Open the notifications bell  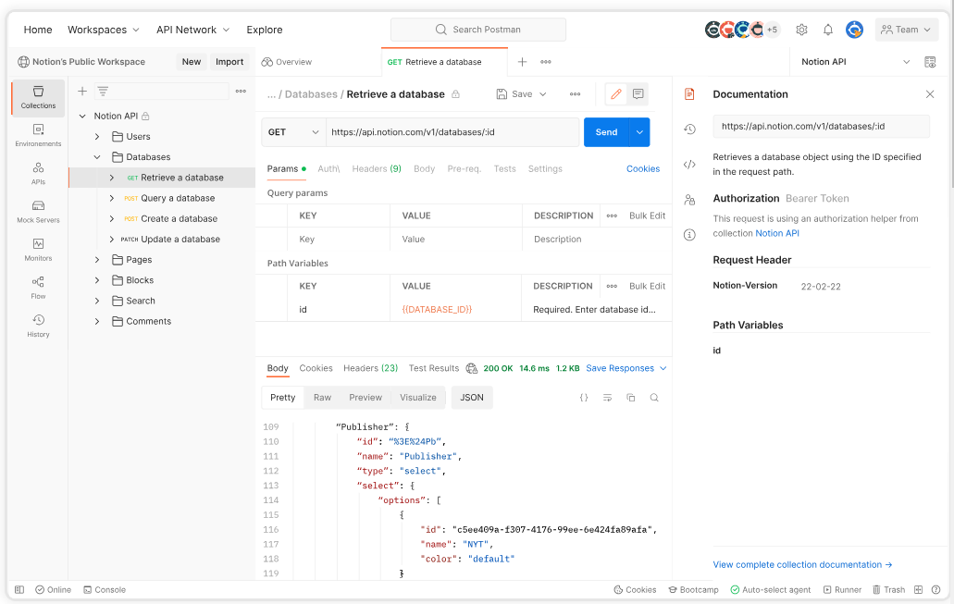[x=827, y=30]
